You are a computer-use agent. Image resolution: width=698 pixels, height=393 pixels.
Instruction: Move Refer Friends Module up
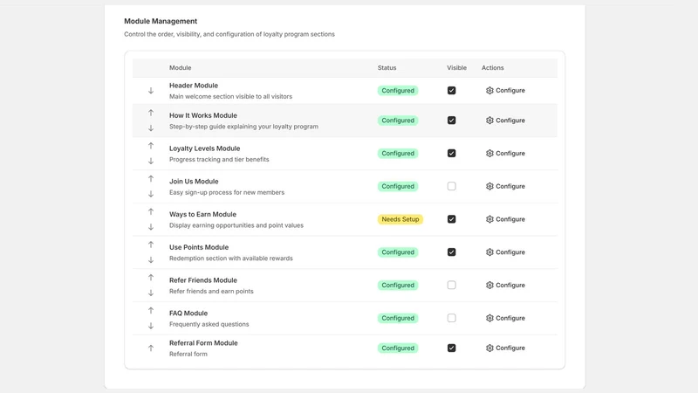[151, 278]
